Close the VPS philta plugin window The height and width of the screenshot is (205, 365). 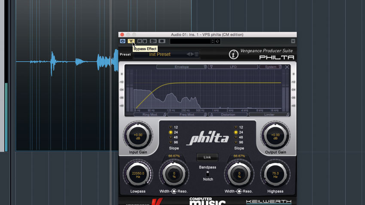click(x=122, y=35)
